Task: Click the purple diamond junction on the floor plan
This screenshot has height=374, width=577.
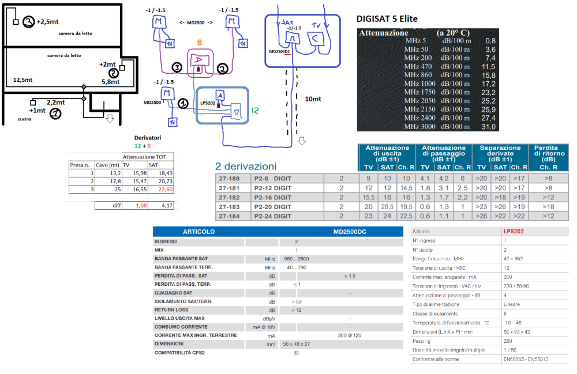Action: (84, 87)
